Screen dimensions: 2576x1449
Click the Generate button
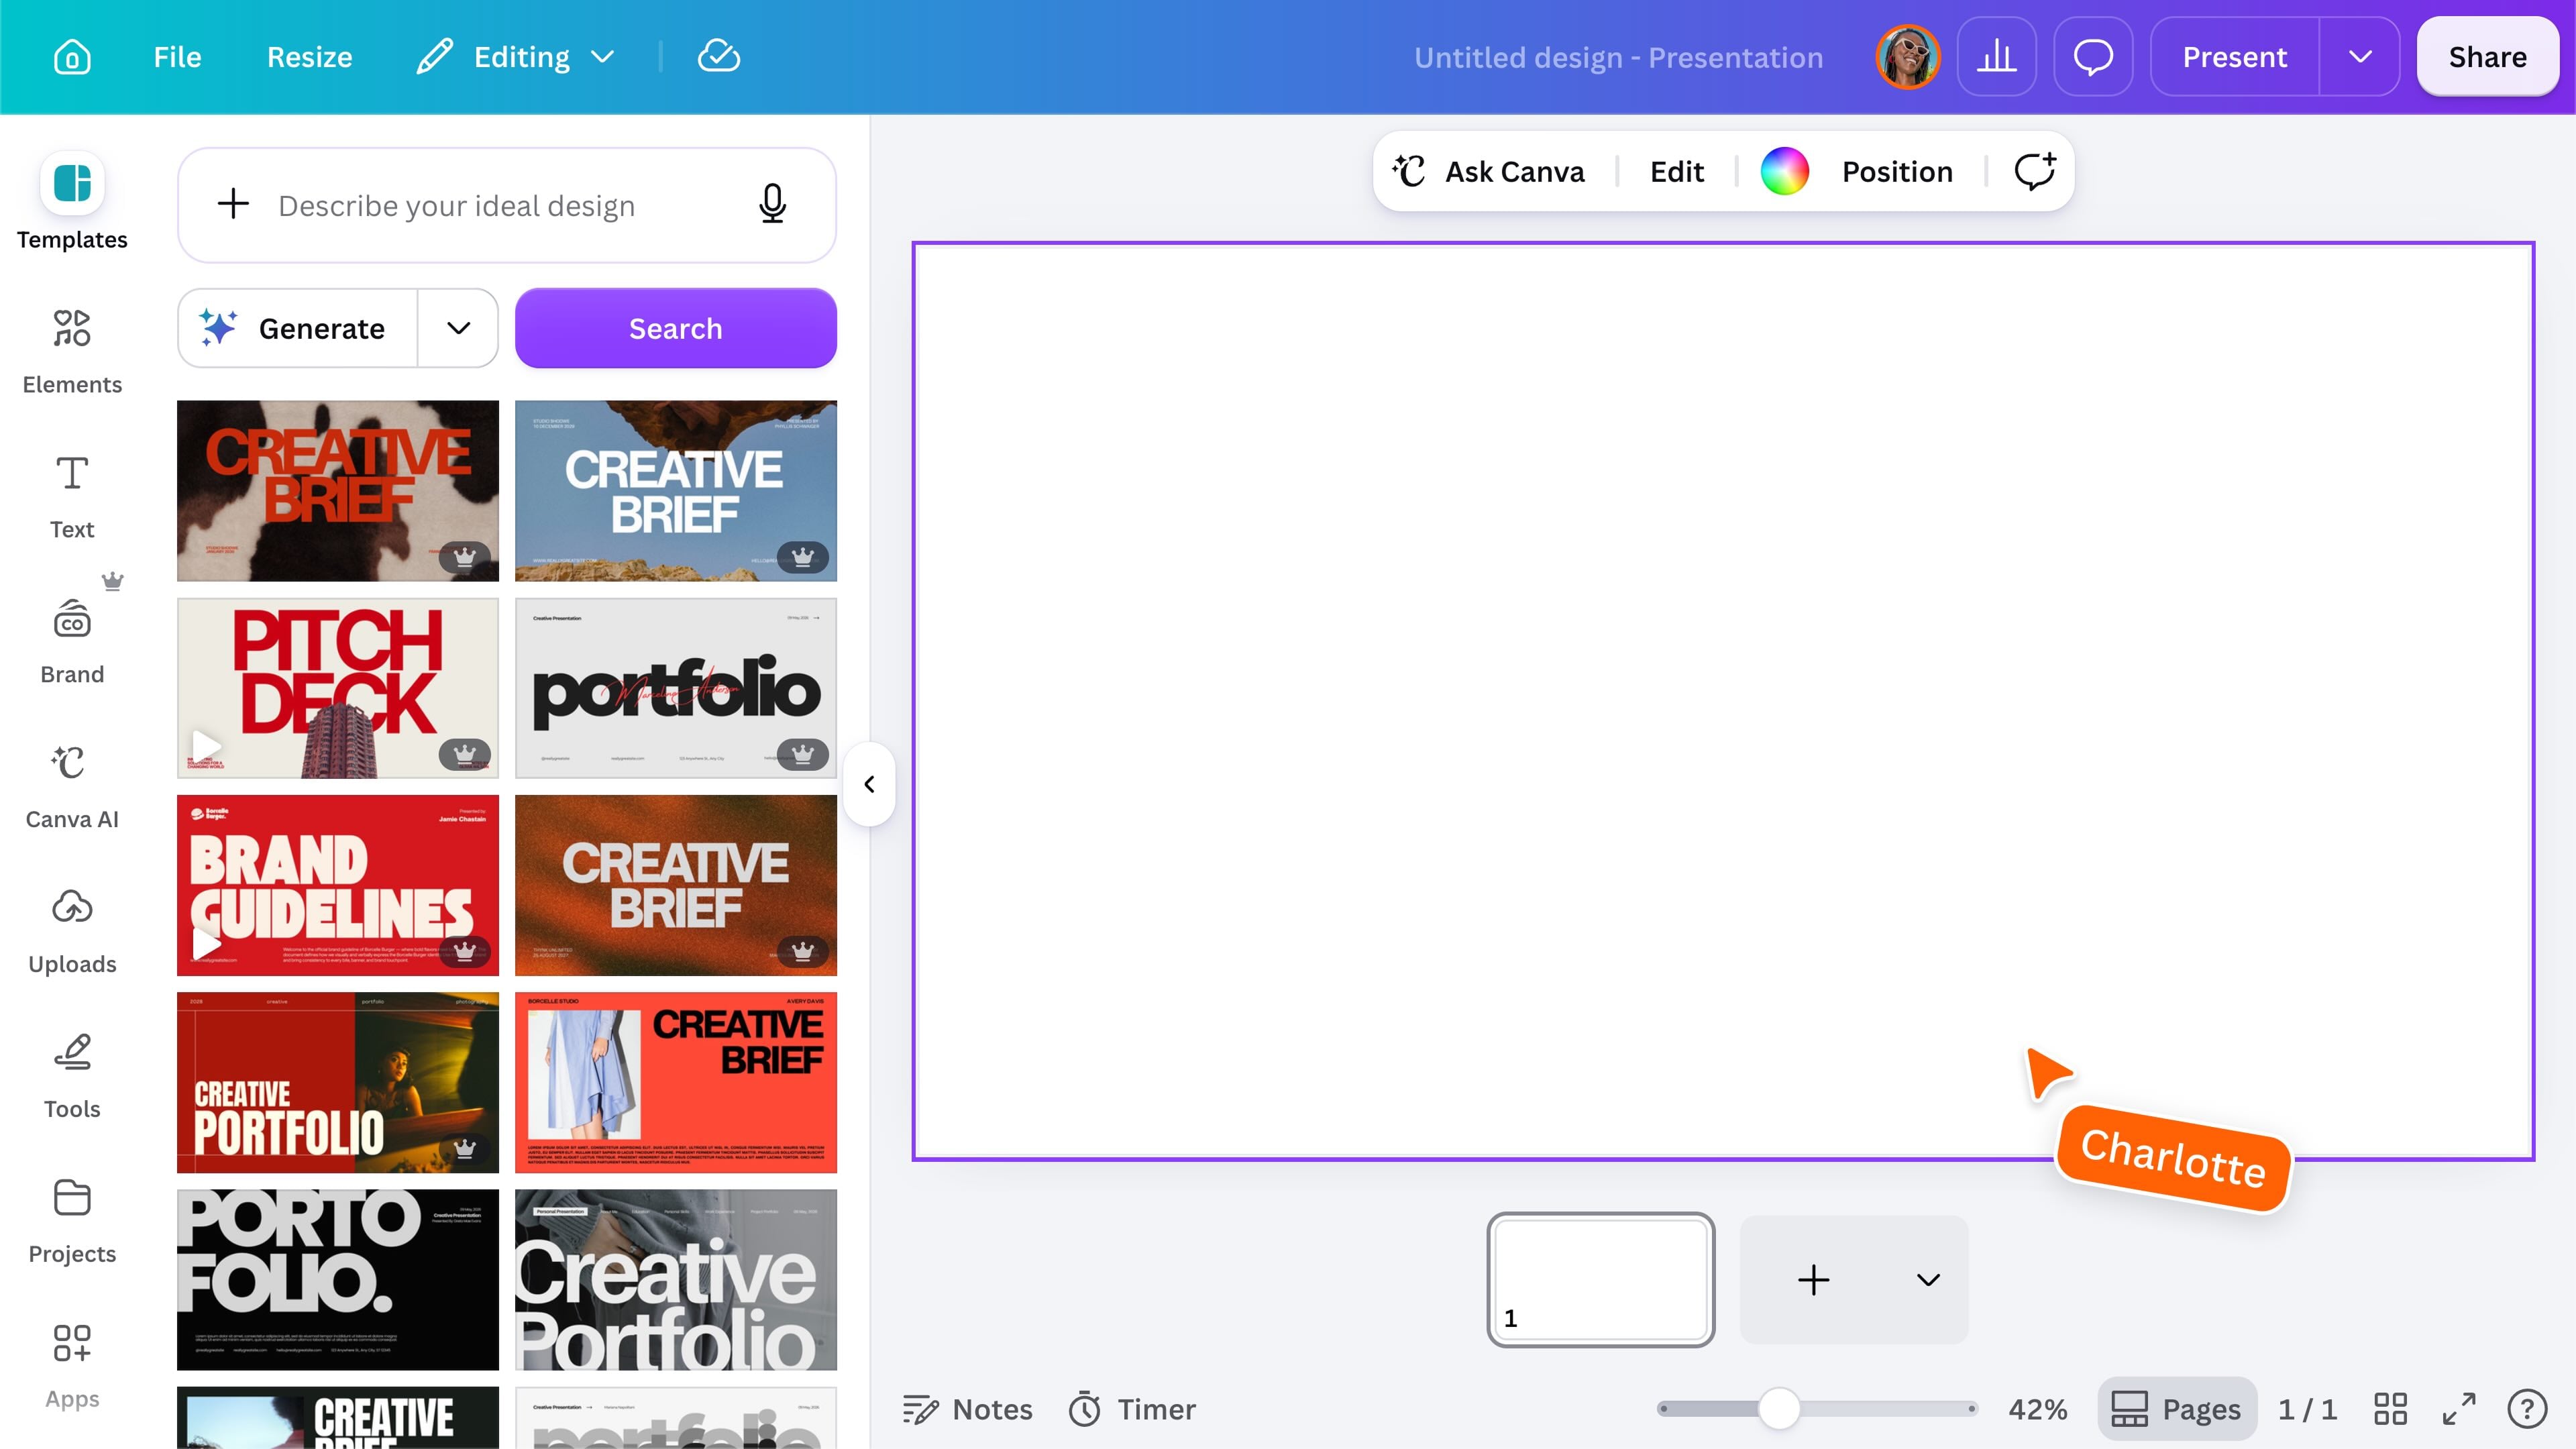pos(297,328)
